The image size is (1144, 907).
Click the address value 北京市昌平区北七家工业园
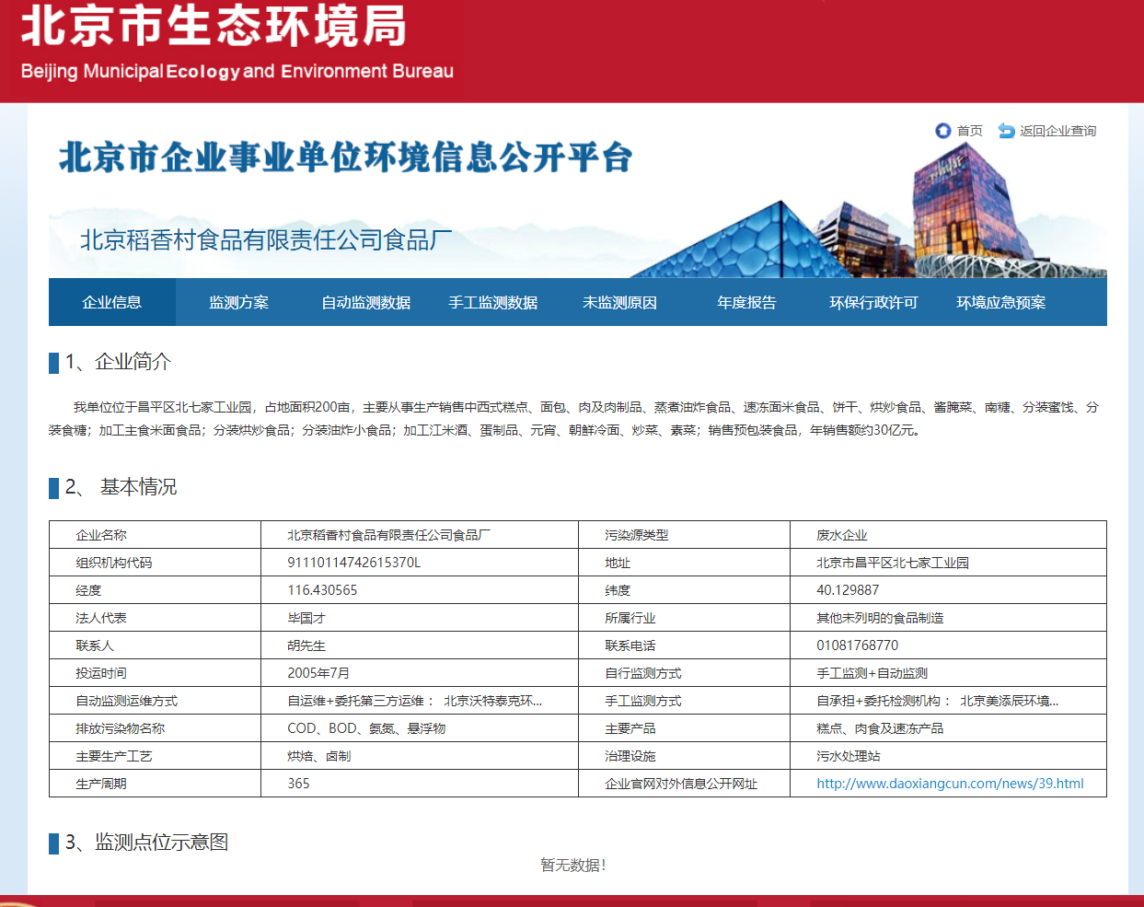click(x=893, y=563)
